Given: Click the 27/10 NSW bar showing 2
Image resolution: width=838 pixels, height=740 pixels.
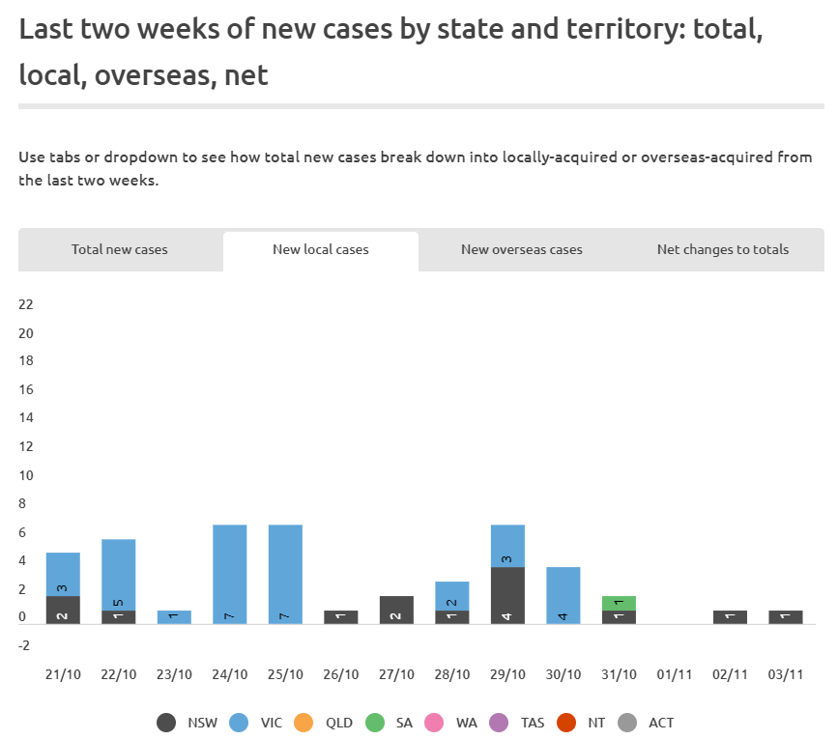Looking at the screenshot, I should 396,610.
